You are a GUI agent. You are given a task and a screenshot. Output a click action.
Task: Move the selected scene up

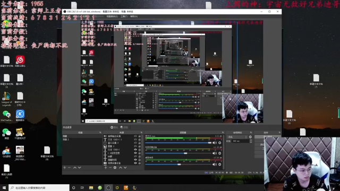coord(74,168)
